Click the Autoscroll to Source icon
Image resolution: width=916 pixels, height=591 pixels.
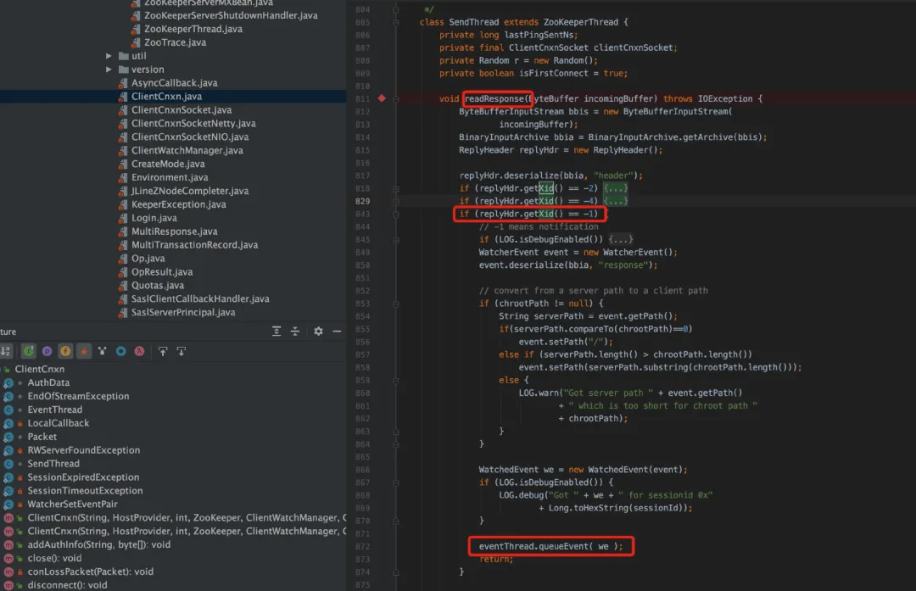tap(163, 351)
